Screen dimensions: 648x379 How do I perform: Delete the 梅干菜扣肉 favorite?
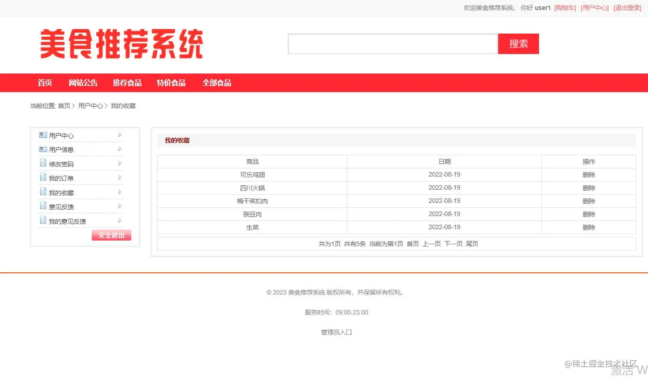coord(589,201)
